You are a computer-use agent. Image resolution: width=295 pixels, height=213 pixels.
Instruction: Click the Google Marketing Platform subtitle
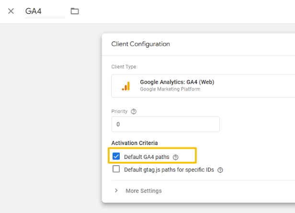click(x=170, y=89)
